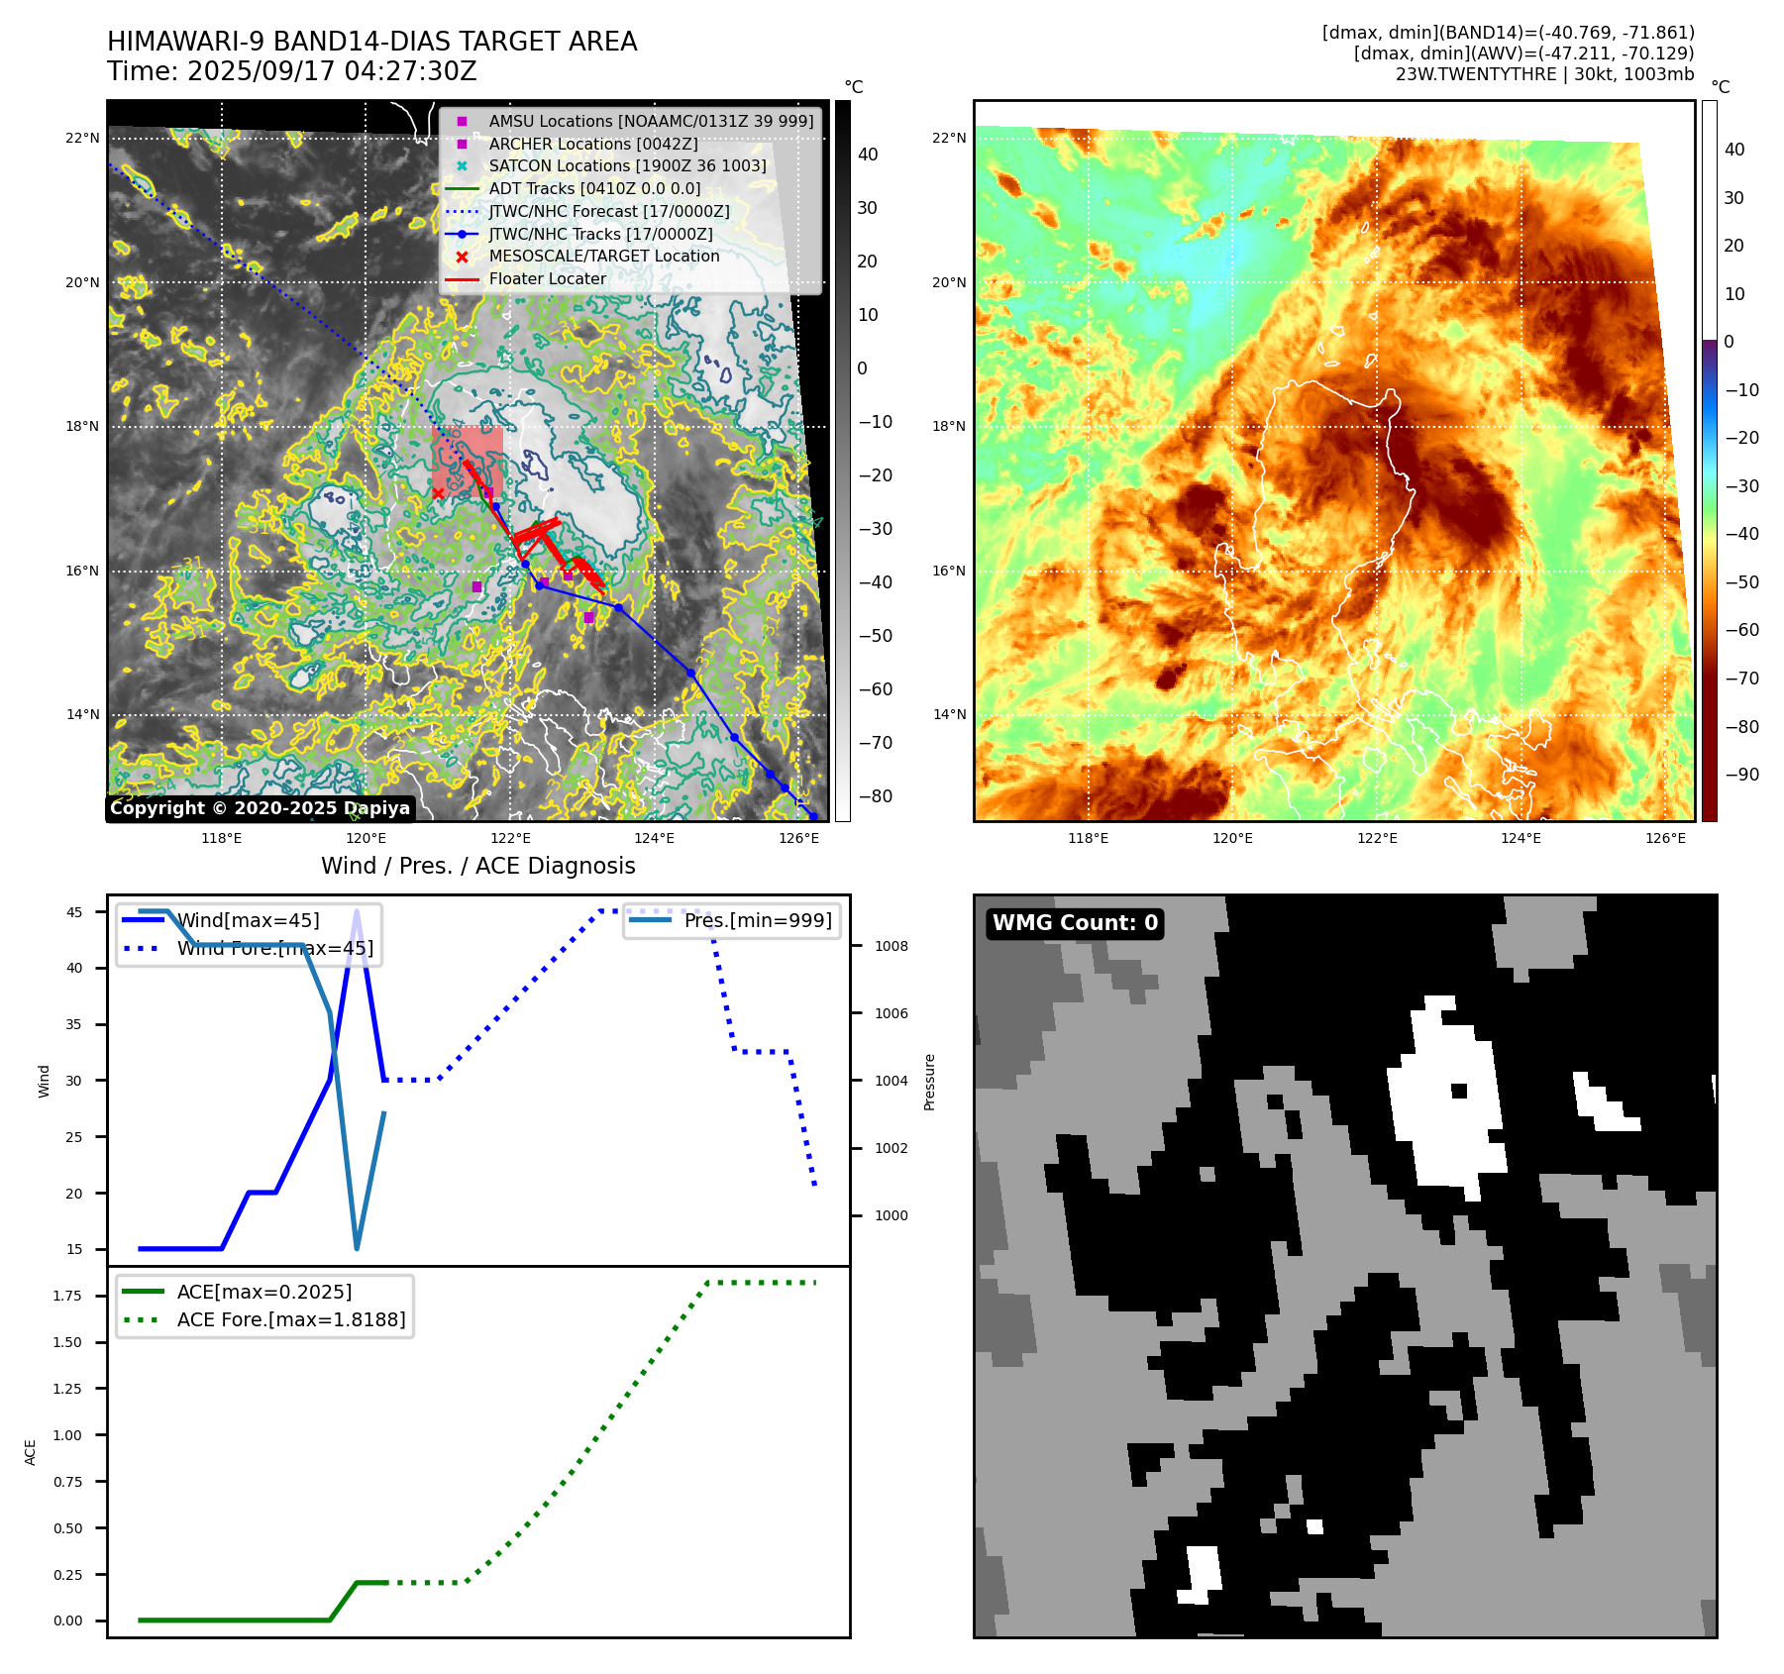The height and width of the screenshot is (1674, 1784).
Task: Click the JTWC track dot near 124.5°E 14.6°N
Action: tap(691, 674)
